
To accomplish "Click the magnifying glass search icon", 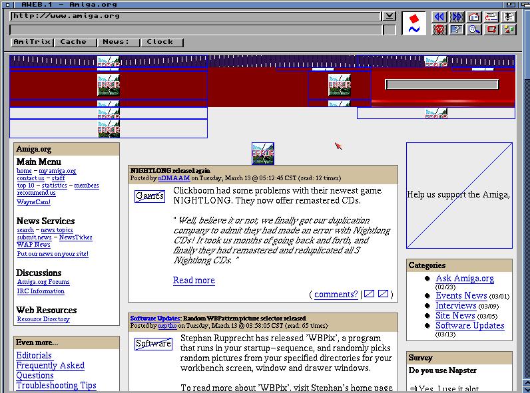I will coord(474,29).
